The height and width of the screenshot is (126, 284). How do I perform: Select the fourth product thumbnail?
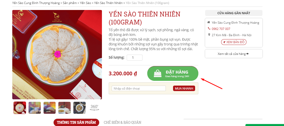[x=64, y=108]
